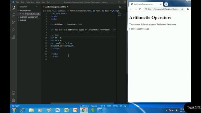Click the split editor icon
The width and height of the screenshot is (201, 113).
click(120, 7)
